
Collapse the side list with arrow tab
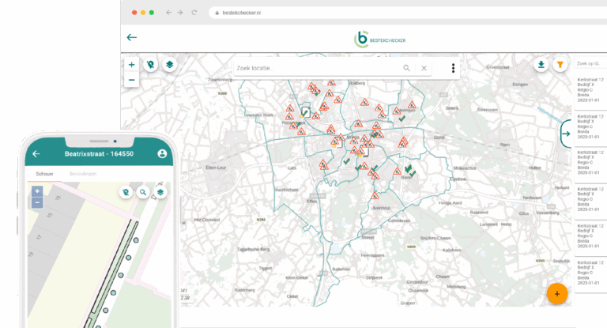tap(566, 134)
